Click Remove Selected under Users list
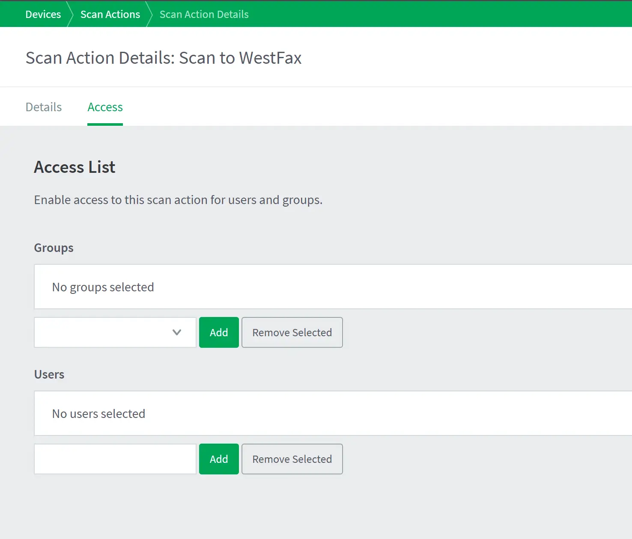The image size is (632, 539). pos(292,459)
